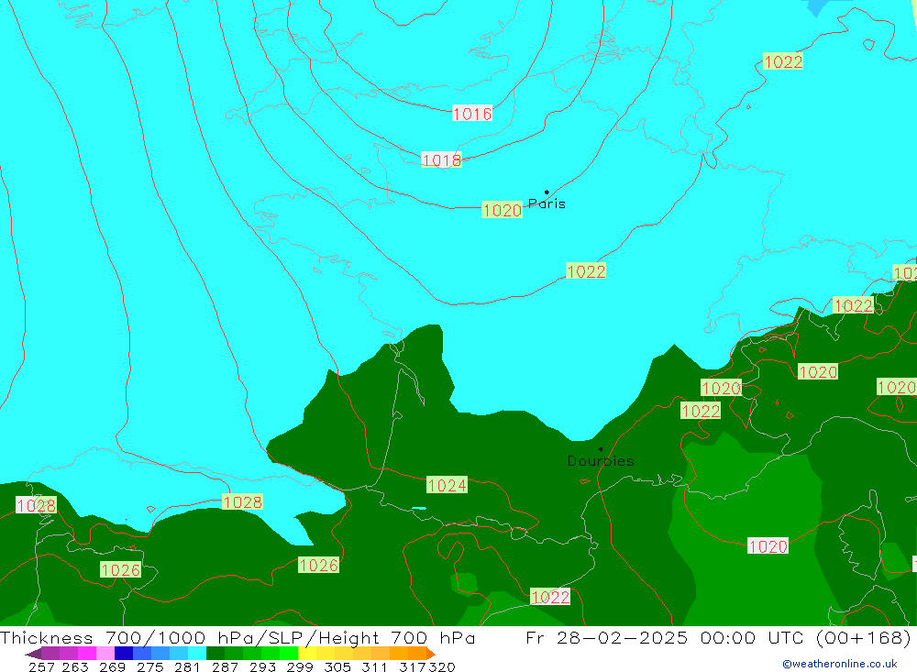Click the orange arrow end of legend
The width and height of the screenshot is (917, 672).
click(430, 653)
